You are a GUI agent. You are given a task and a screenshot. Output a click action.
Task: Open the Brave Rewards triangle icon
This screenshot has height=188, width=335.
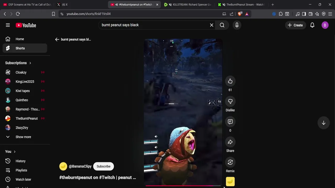[x=247, y=14]
